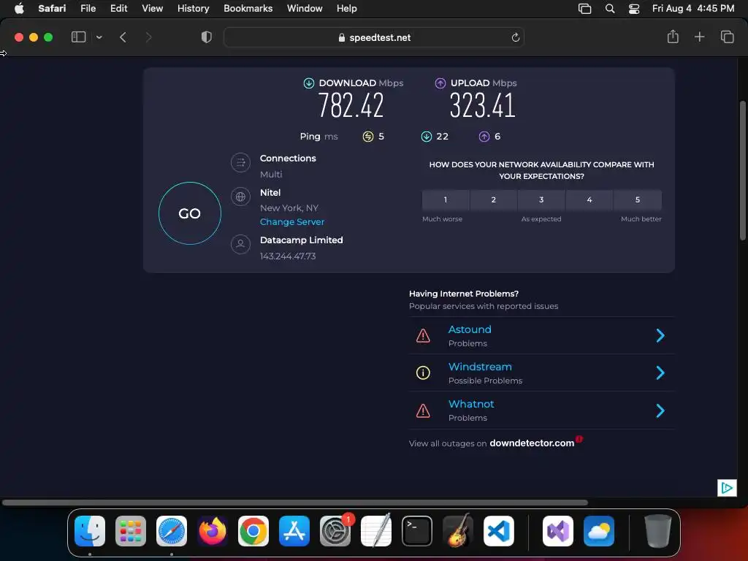Open the Help menu
The image size is (748, 561).
point(347,8)
